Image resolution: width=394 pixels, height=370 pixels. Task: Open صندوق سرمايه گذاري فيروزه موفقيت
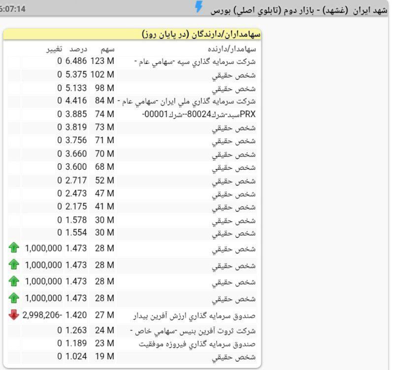[206, 343]
